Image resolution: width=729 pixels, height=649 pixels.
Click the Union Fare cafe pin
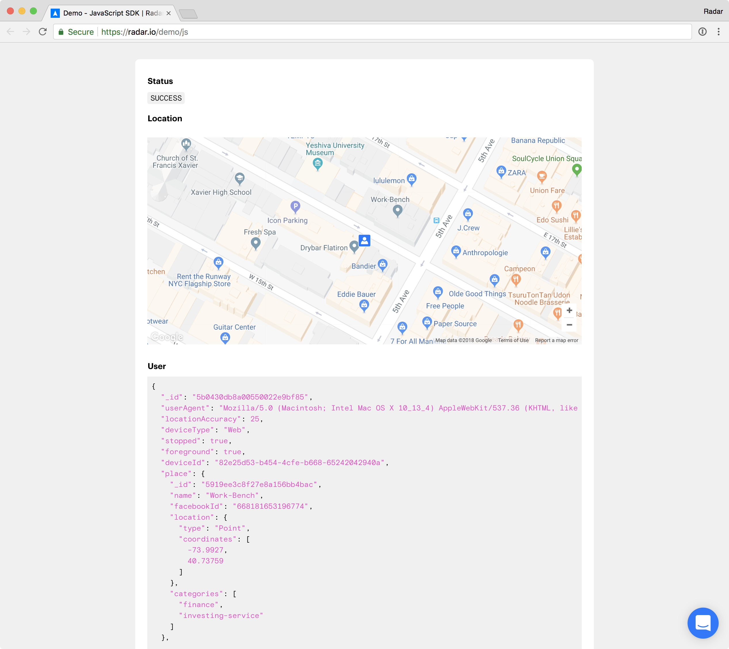click(542, 176)
